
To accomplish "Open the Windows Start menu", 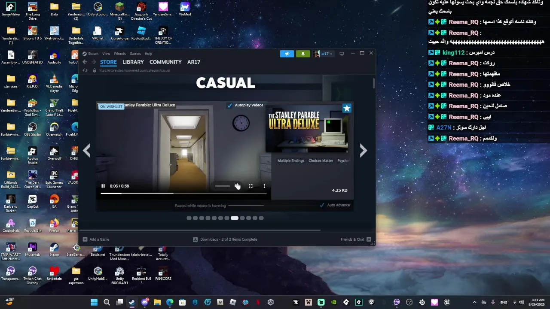I will point(94,302).
